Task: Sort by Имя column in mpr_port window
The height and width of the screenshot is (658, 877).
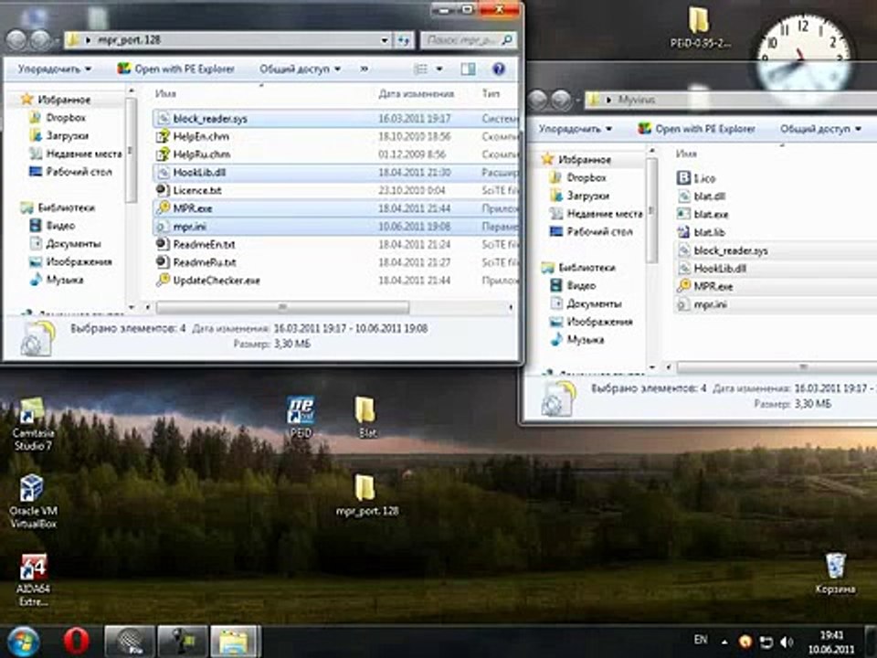Action: tap(165, 93)
